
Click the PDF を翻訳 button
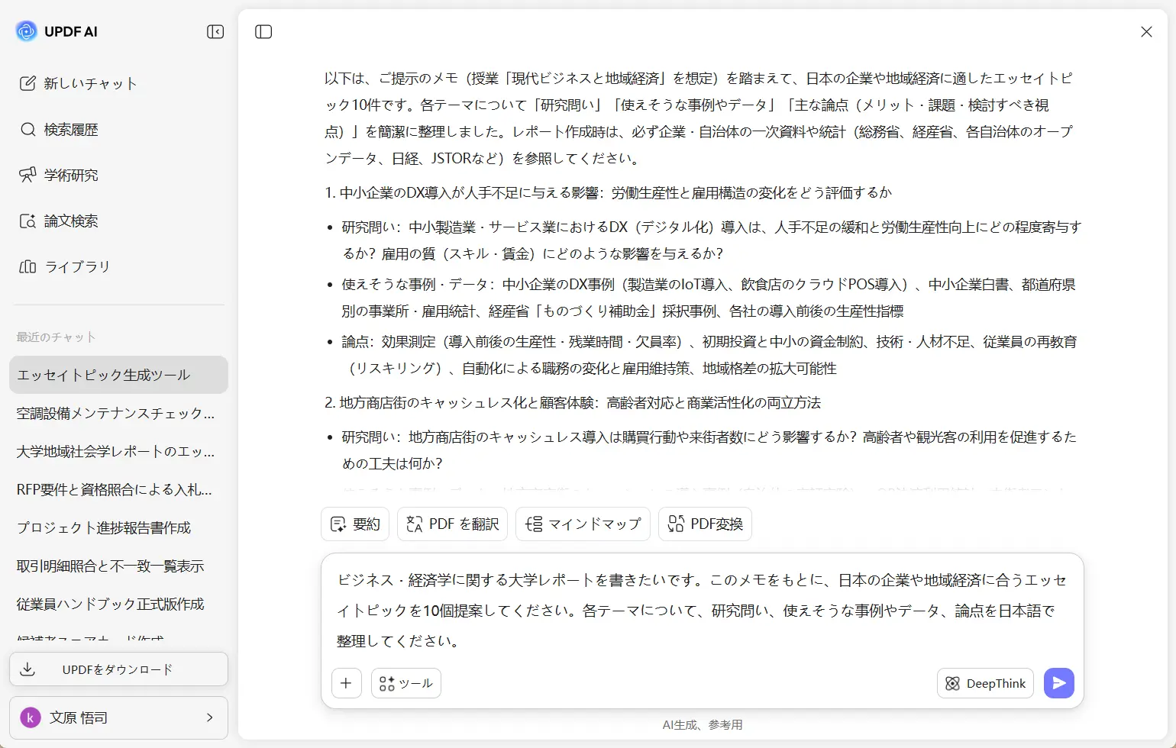(x=452, y=524)
